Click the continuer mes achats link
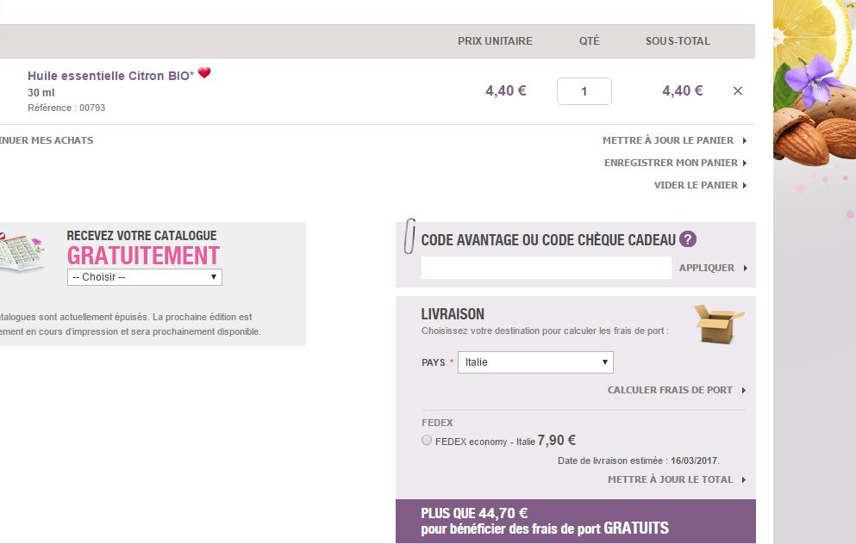 click(47, 140)
